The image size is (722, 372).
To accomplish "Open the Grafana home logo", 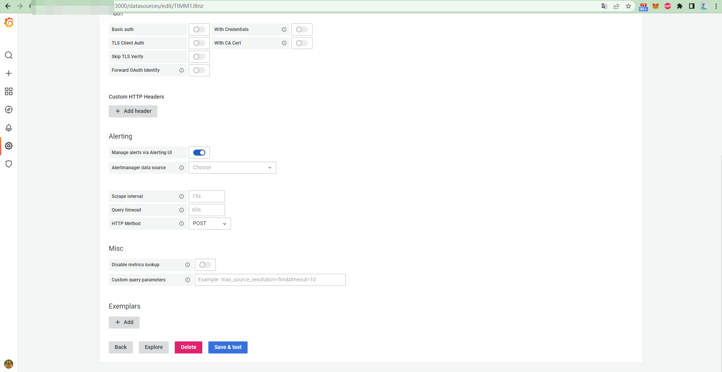I will 9,23.
